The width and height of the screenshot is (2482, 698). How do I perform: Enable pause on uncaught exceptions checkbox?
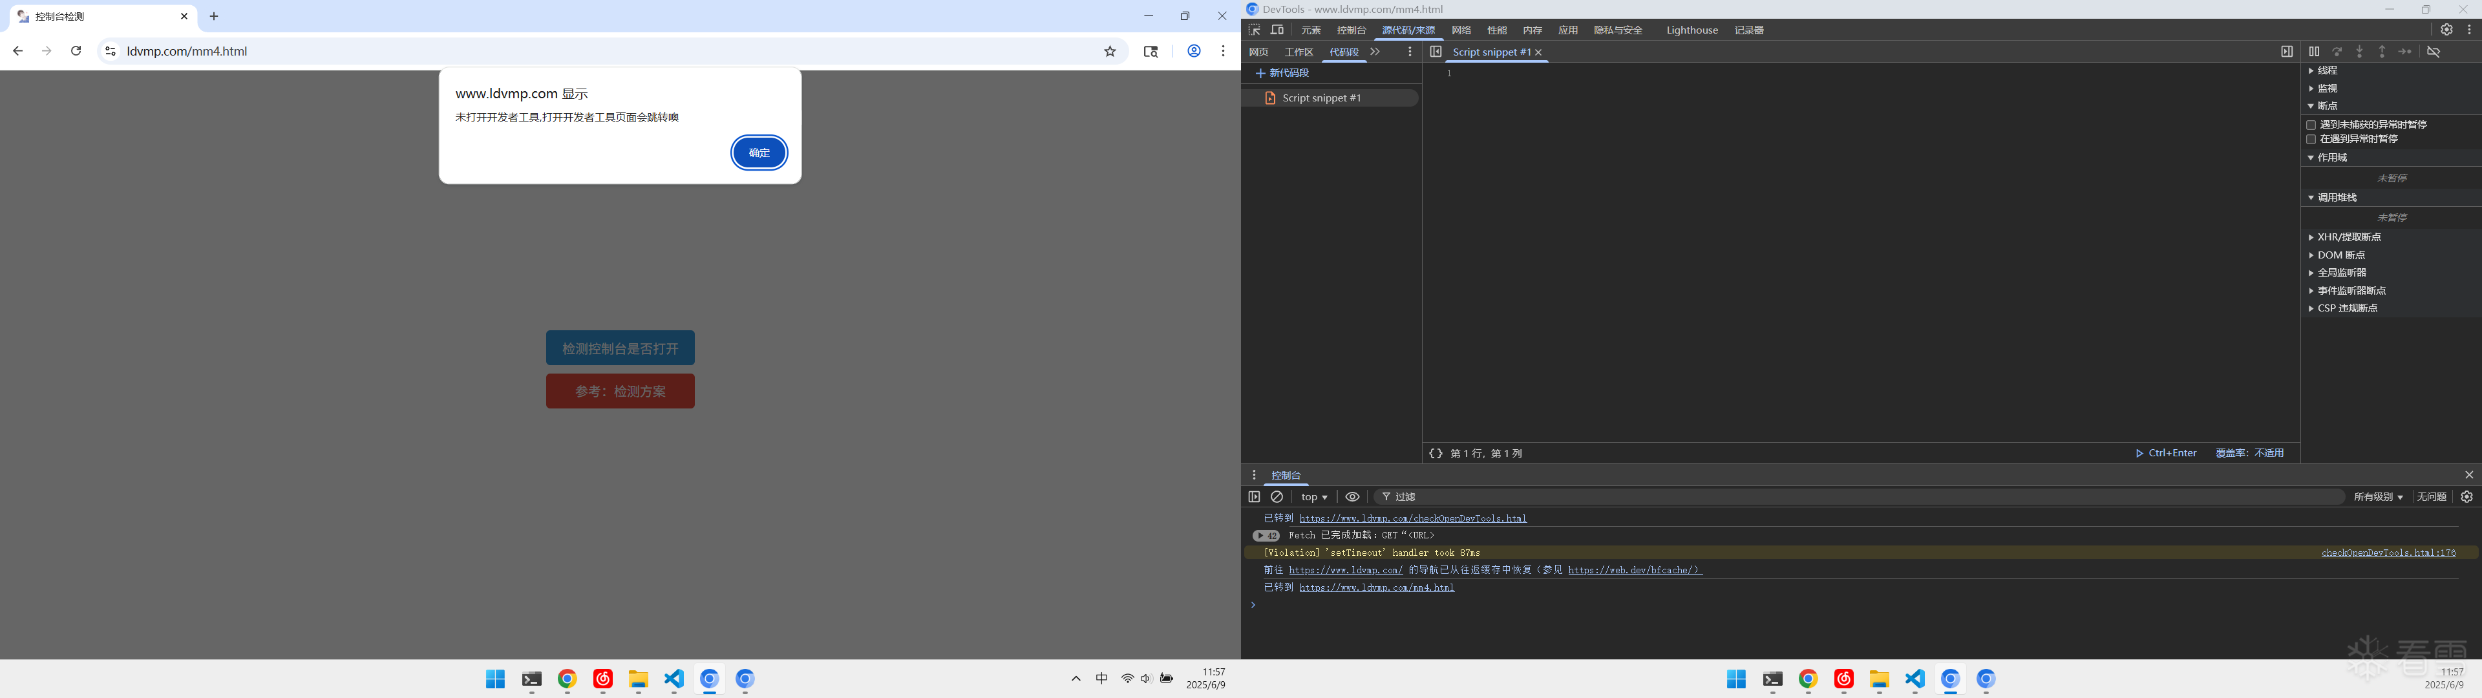tap(2311, 124)
